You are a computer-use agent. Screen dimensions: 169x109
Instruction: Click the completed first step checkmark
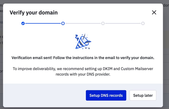tap(23, 23)
